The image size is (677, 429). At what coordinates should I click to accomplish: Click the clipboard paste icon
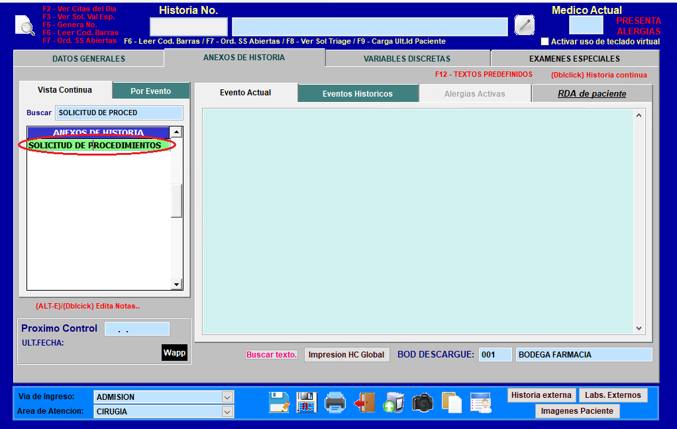(452, 403)
